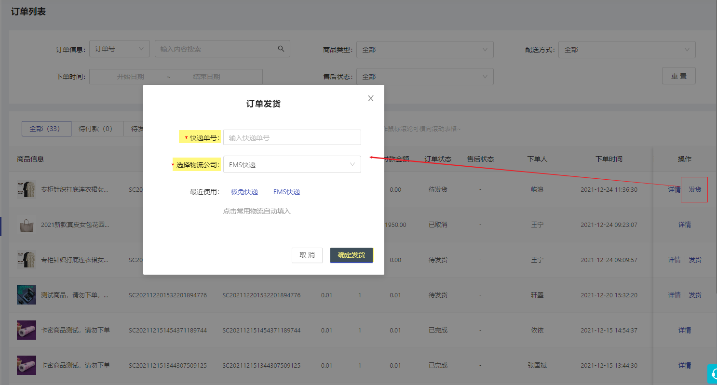Click thumbnail of 依依's 卡密商品 order
Viewport: 717px width, 385px height.
(27, 330)
